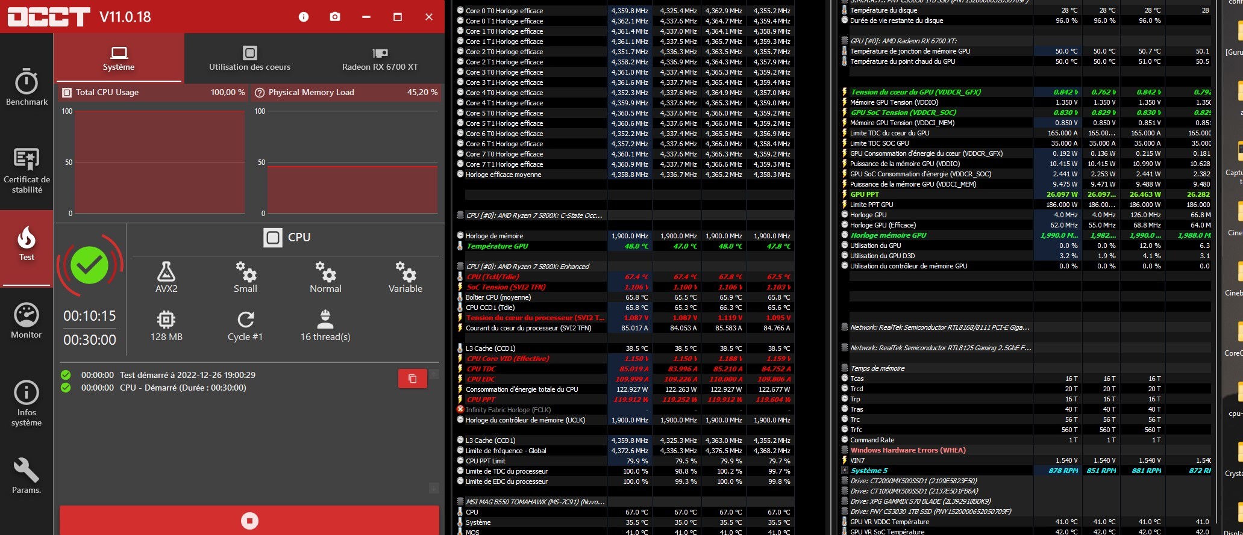Stop the running CPU test

(249, 521)
